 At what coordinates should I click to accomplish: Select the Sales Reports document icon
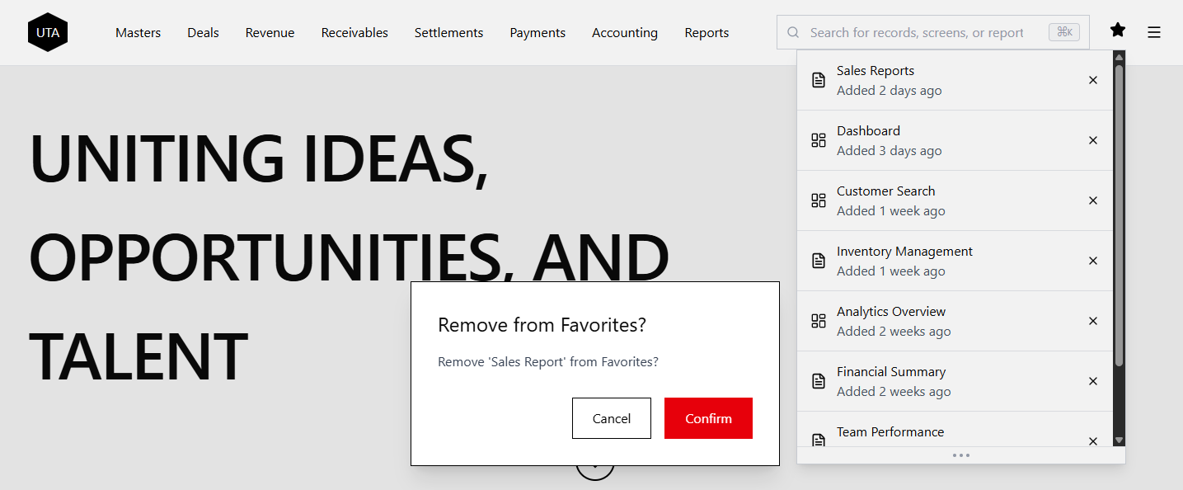[x=818, y=79]
